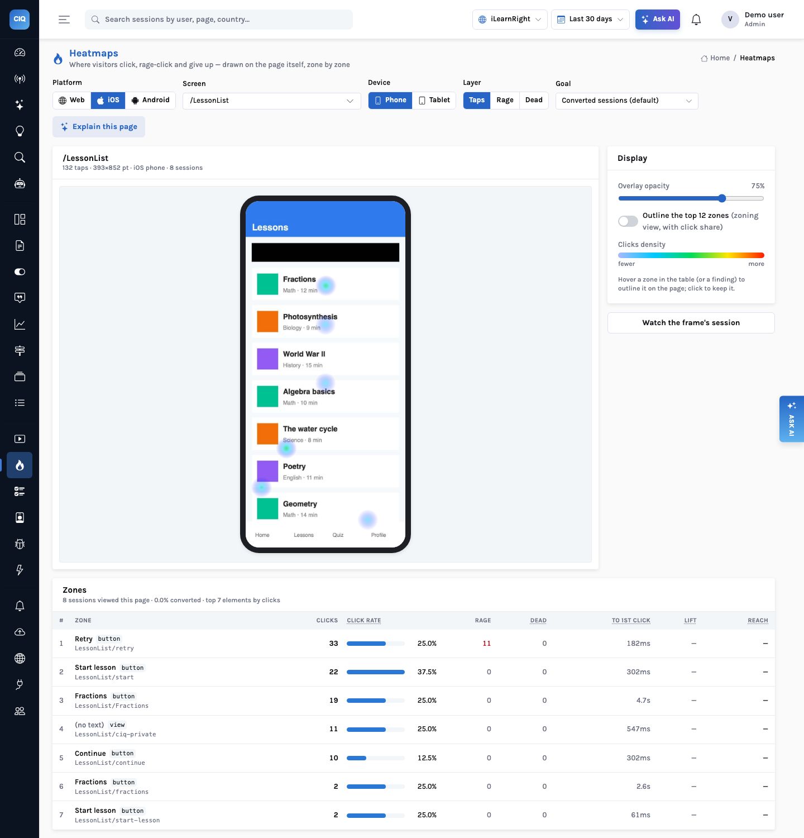Click the line chart icon in sidebar
The height and width of the screenshot is (838, 804).
(20, 324)
